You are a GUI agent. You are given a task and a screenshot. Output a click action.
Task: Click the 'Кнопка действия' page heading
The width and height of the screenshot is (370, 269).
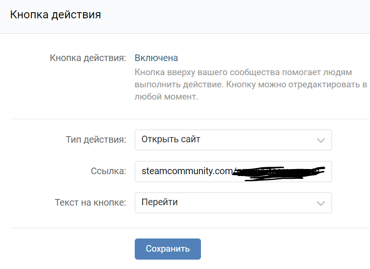pos(55,15)
